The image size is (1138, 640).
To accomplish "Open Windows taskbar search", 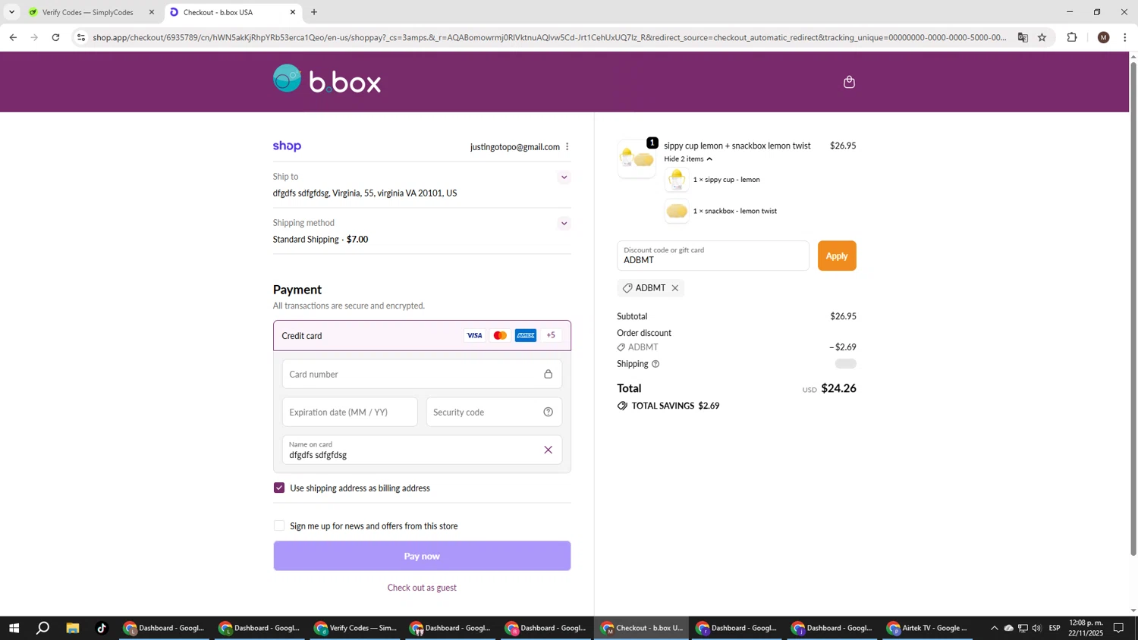I will 42,628.
